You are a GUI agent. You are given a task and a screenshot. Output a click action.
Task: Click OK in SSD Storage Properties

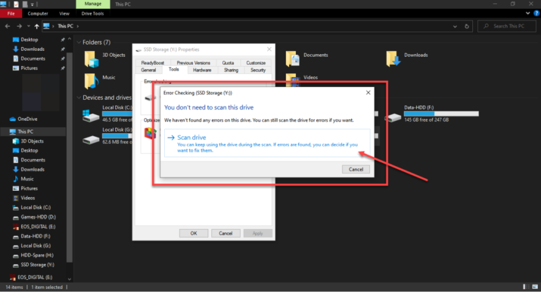coord(193,233)
